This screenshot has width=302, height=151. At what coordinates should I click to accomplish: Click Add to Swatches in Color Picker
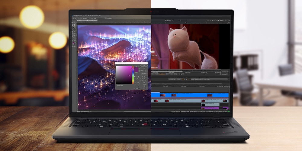144,71
